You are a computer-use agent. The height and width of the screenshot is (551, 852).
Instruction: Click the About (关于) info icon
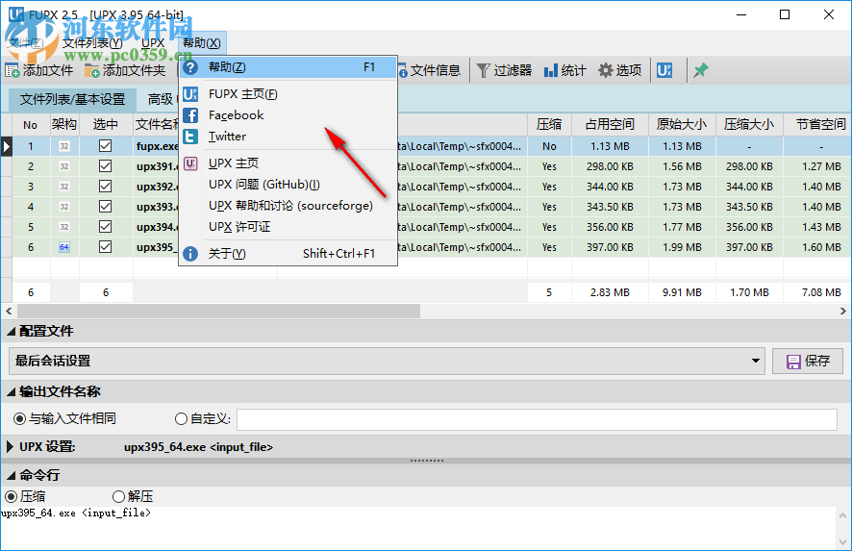click(190, 254)
